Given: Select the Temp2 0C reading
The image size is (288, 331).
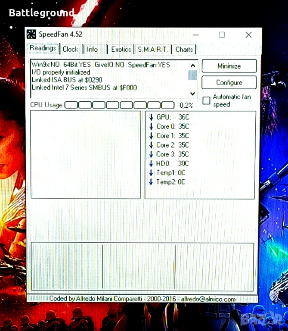Looking at the screenshot, I should click(171, 182).
